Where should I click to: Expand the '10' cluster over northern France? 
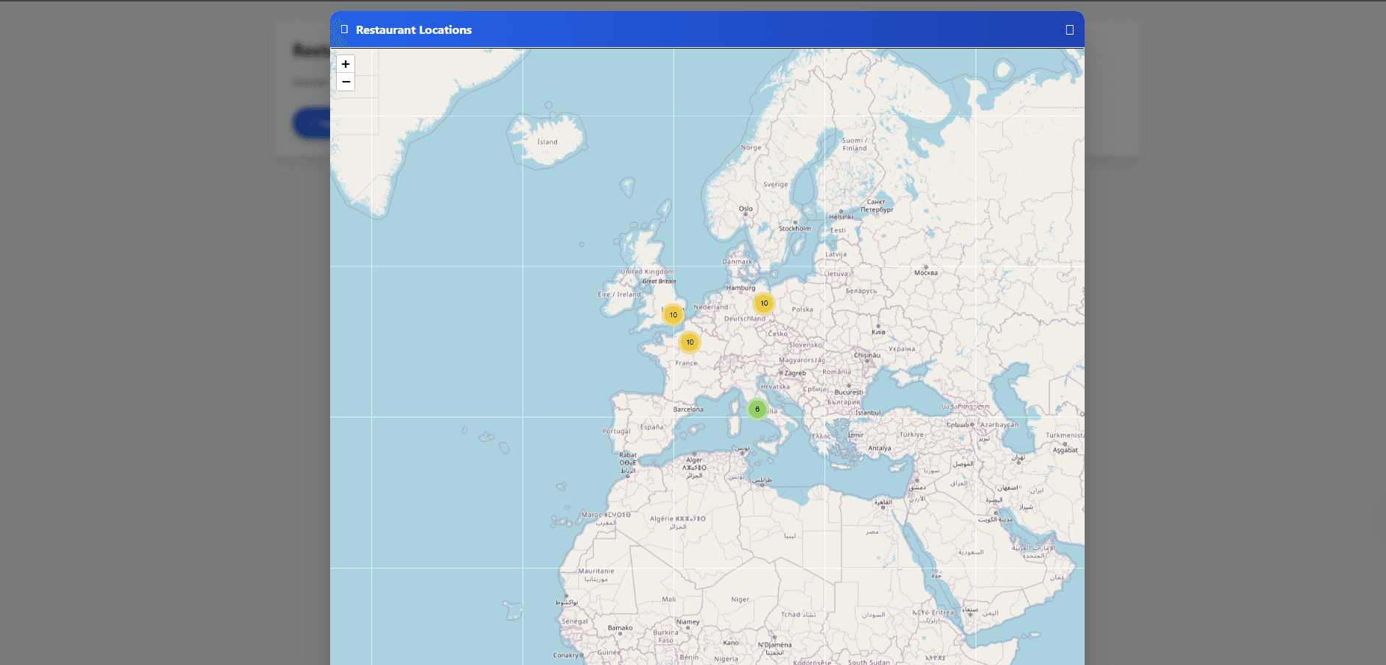click(690, 342)
